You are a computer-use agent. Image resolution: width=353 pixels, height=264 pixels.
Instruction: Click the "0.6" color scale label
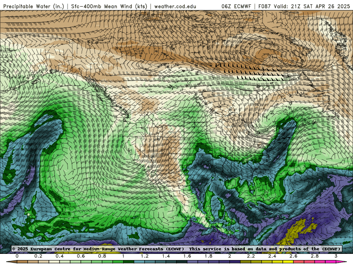[81, 256]
